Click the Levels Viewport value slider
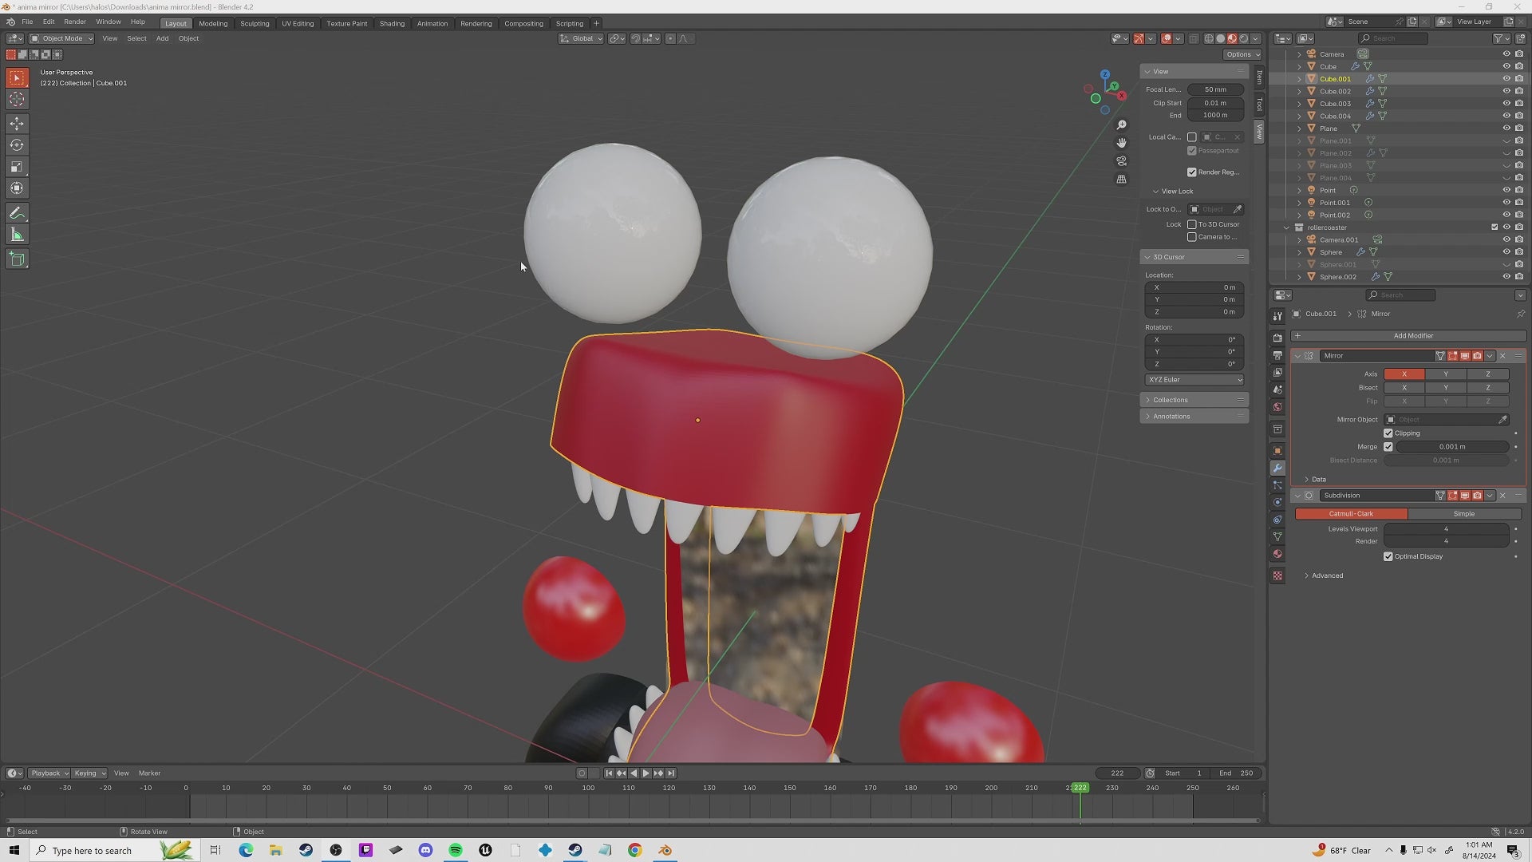 (x=1445, y=529)
